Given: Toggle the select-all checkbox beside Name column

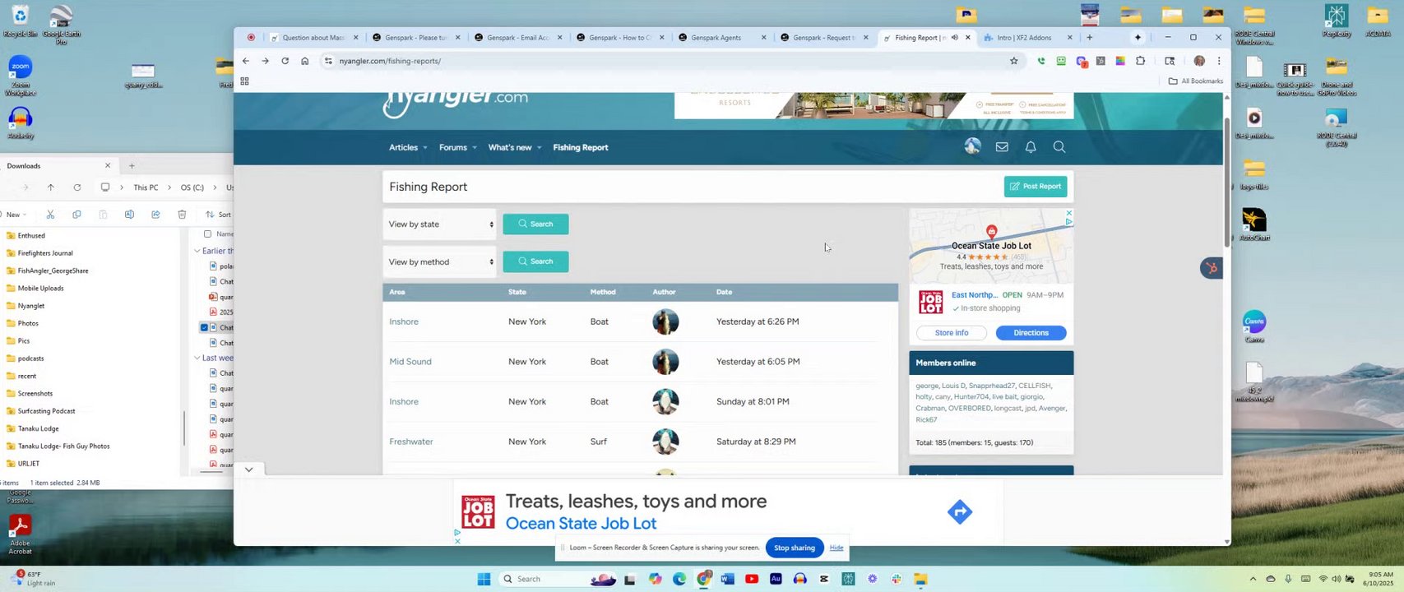Looking at the screenshot, I should (x=207, y=234).
